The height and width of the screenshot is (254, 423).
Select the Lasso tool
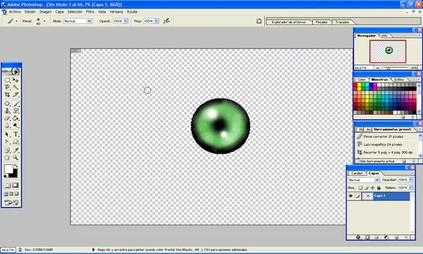7,87
